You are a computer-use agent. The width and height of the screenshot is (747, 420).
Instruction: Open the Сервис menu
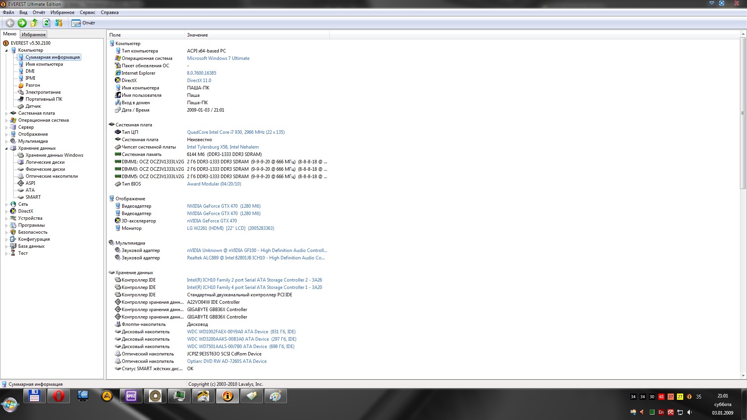click(88, 12)
